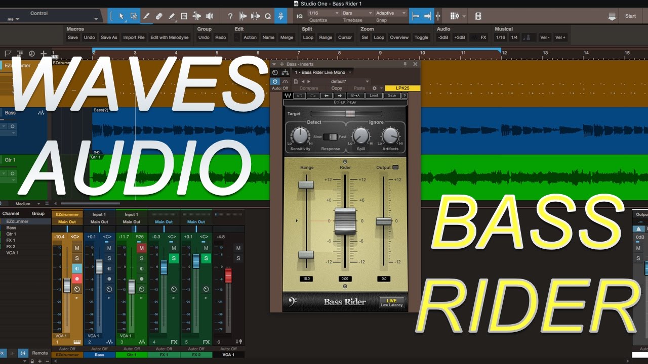Click Edit with Melodyne macro
648x364 pixels.
tap(170, 37)
